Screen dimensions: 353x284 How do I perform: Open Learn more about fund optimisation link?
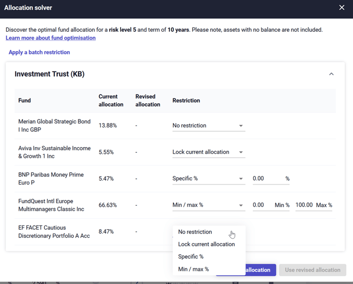(50, 38)
